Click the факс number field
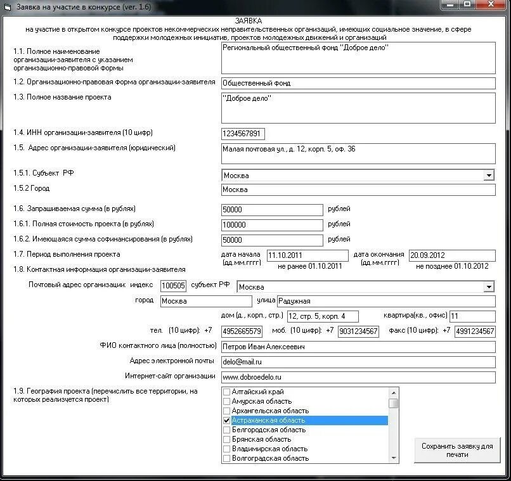511x481 pixels. (x=475, y=331)
